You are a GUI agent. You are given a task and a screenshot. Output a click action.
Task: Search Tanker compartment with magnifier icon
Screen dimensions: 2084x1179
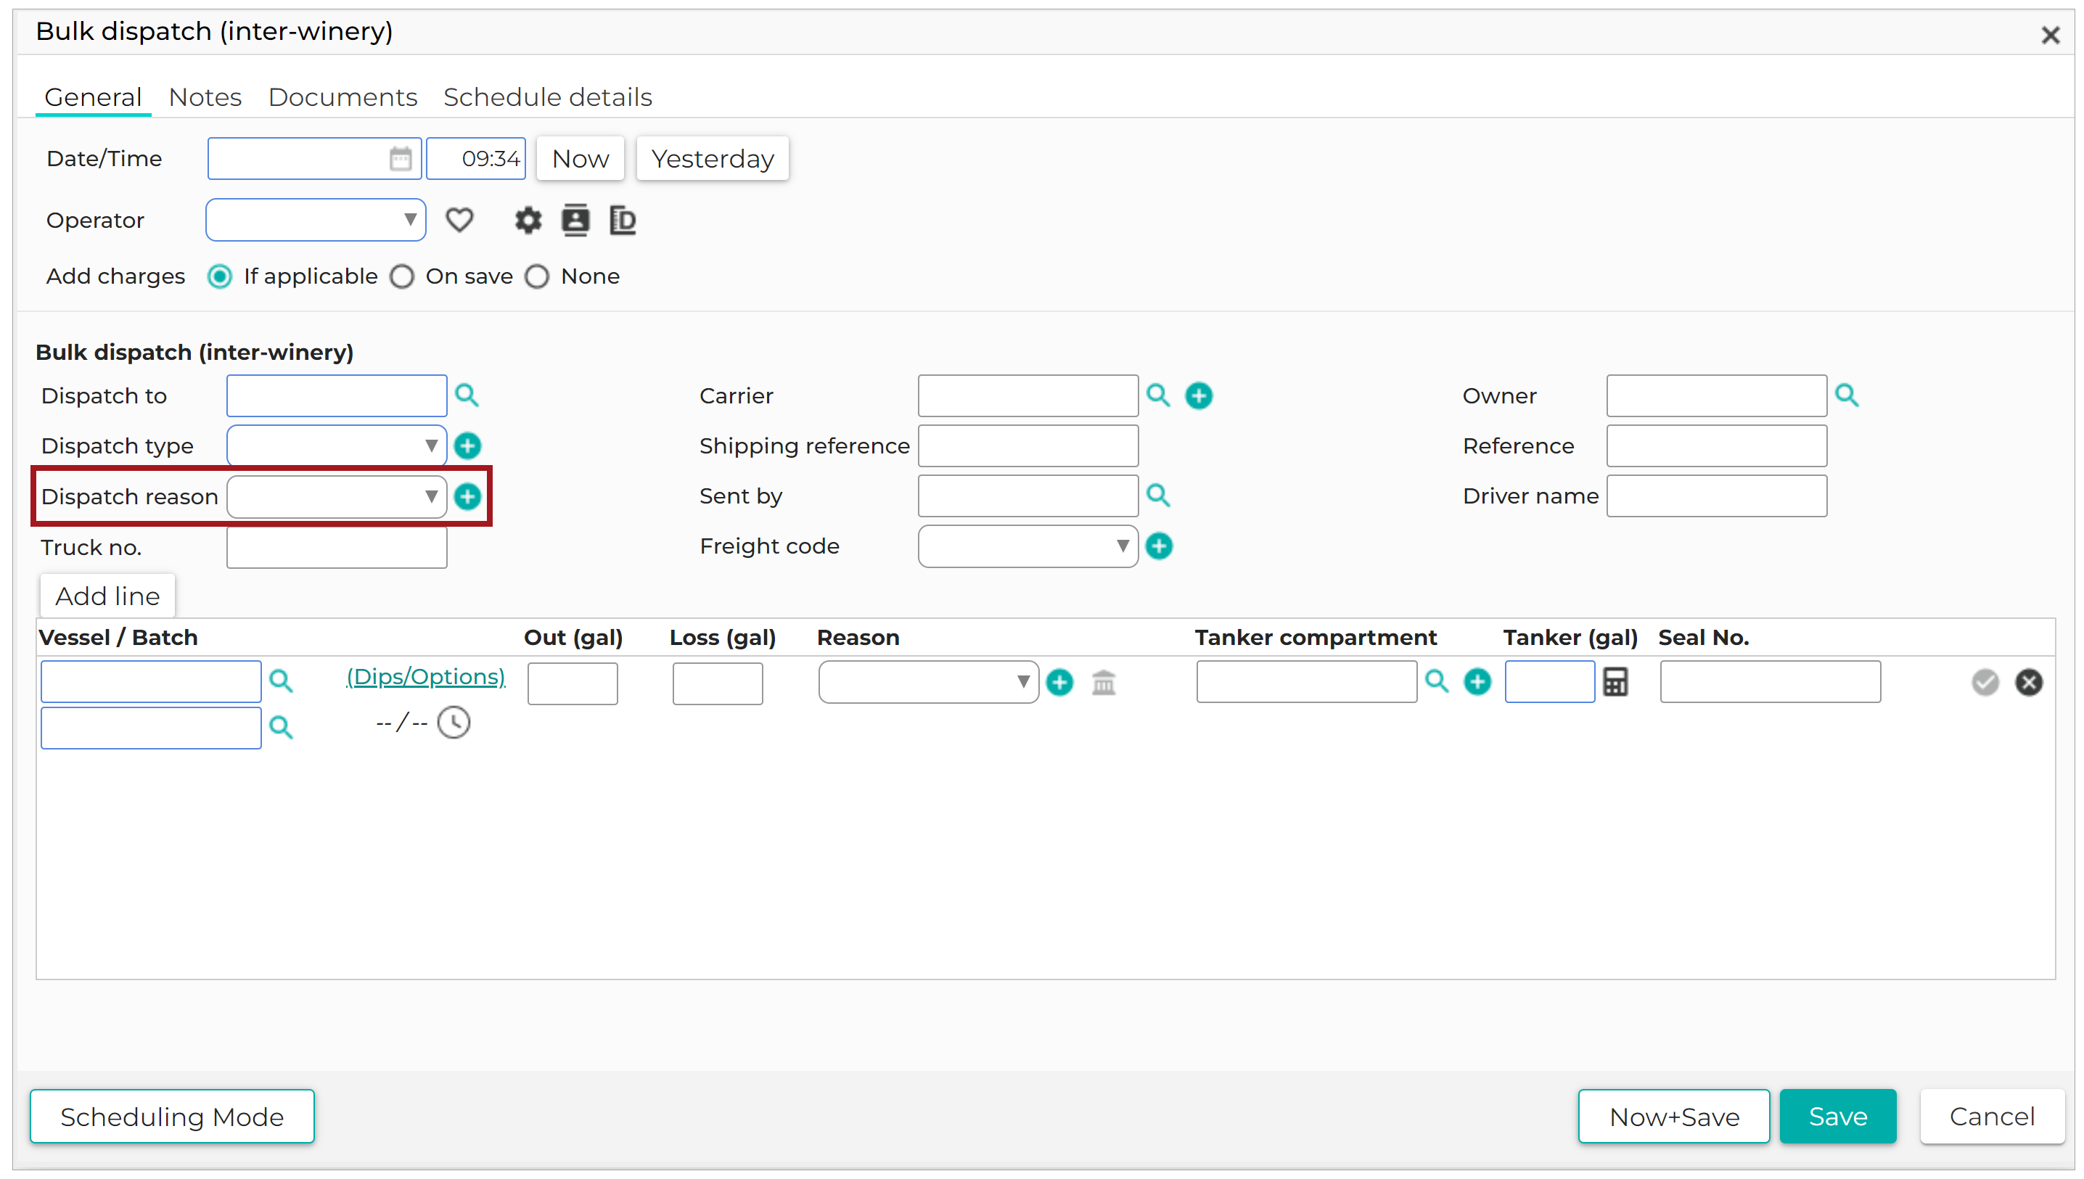coord(1436,681)
